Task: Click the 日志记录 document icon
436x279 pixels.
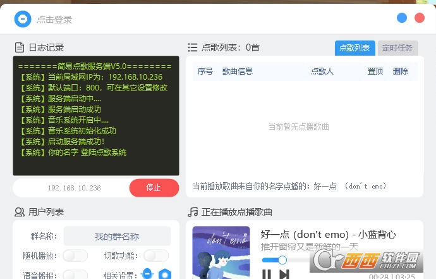Action: click(x=20, y=47)
